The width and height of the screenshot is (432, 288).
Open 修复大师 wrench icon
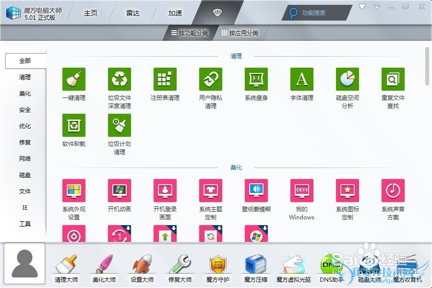[180, 268]
